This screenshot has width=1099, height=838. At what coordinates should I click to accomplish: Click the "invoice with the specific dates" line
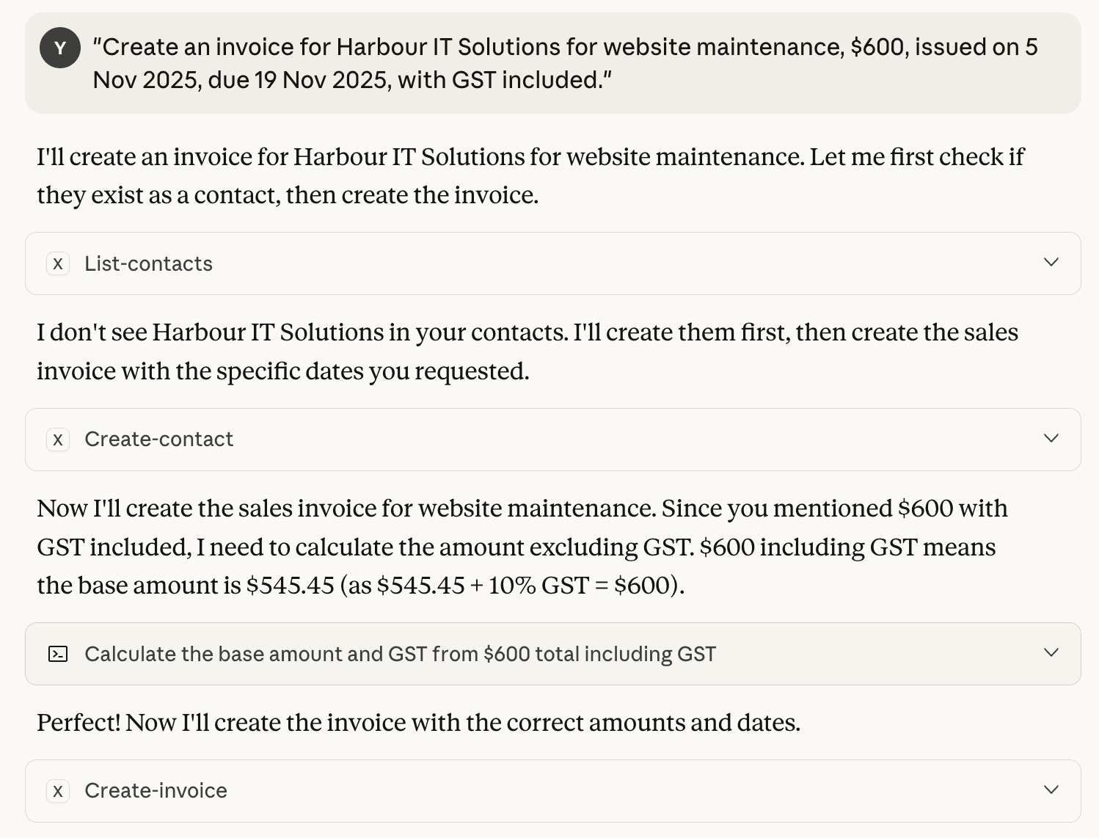[282, 371]
